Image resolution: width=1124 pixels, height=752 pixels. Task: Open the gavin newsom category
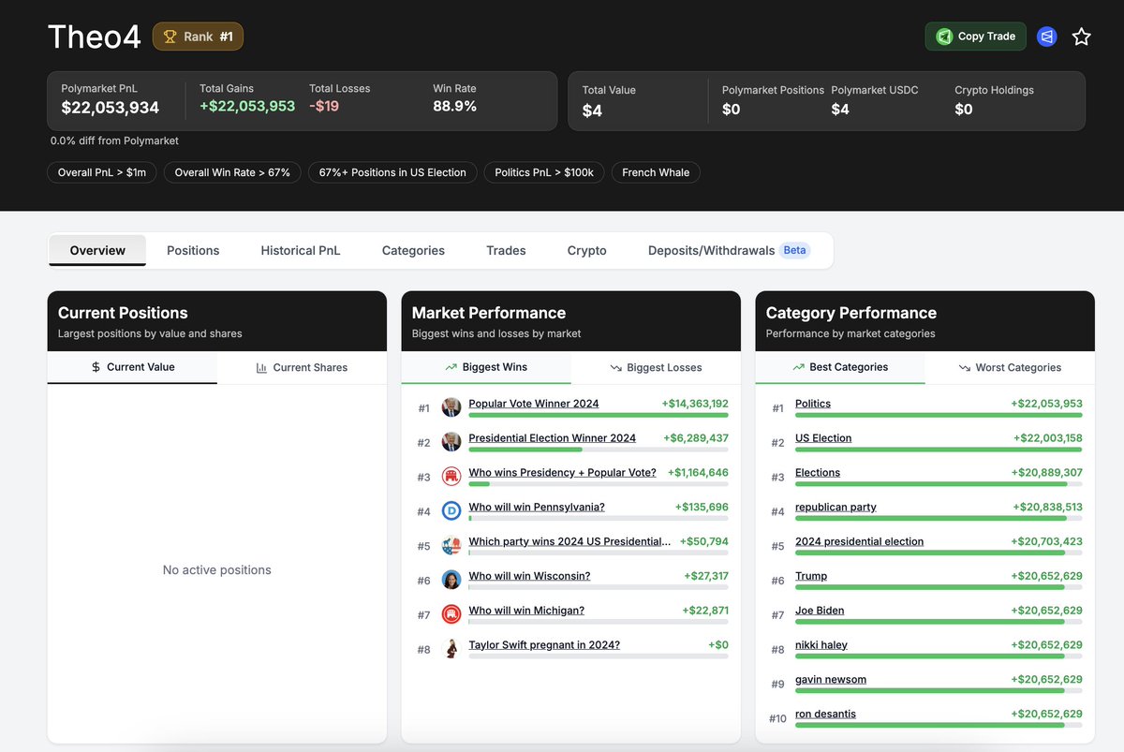pyautogui.click(x=831, y=680)
